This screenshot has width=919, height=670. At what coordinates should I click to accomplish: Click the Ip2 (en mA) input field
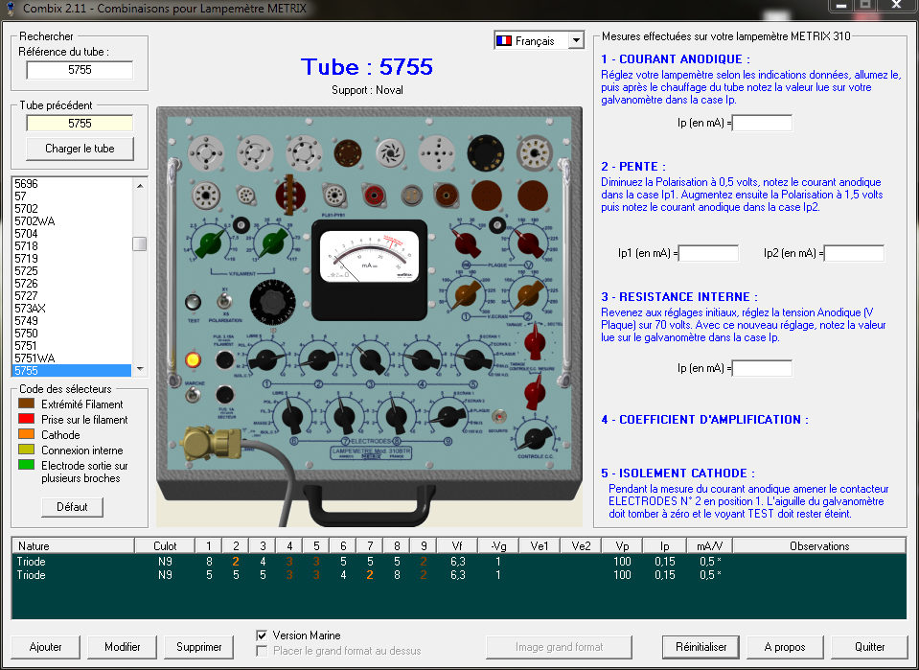click(854, 253)
